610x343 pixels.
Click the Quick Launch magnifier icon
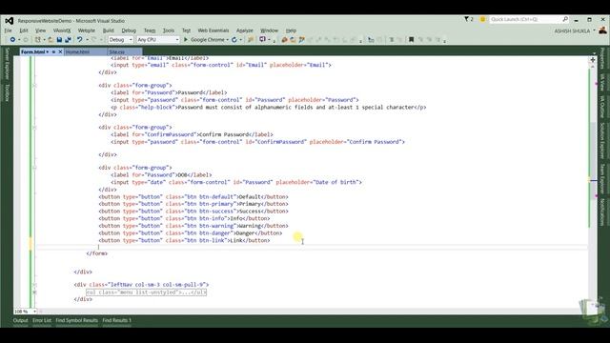pyautogui.click(x=565, y=19)
